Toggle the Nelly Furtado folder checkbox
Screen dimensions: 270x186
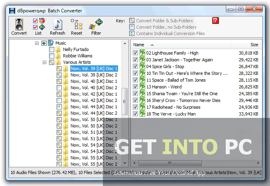click(x=51, y=49)
